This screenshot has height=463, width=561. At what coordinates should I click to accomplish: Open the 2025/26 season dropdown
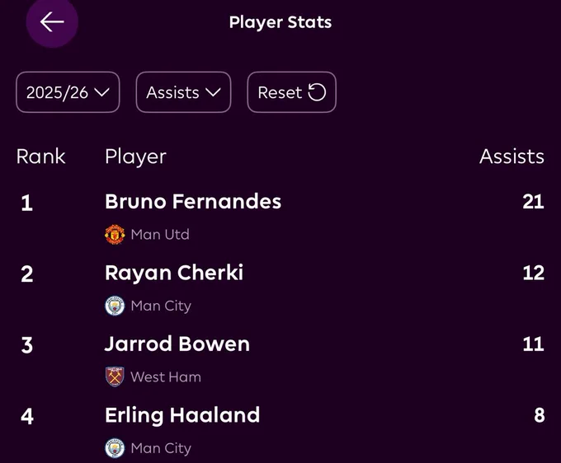coord(68,92)
